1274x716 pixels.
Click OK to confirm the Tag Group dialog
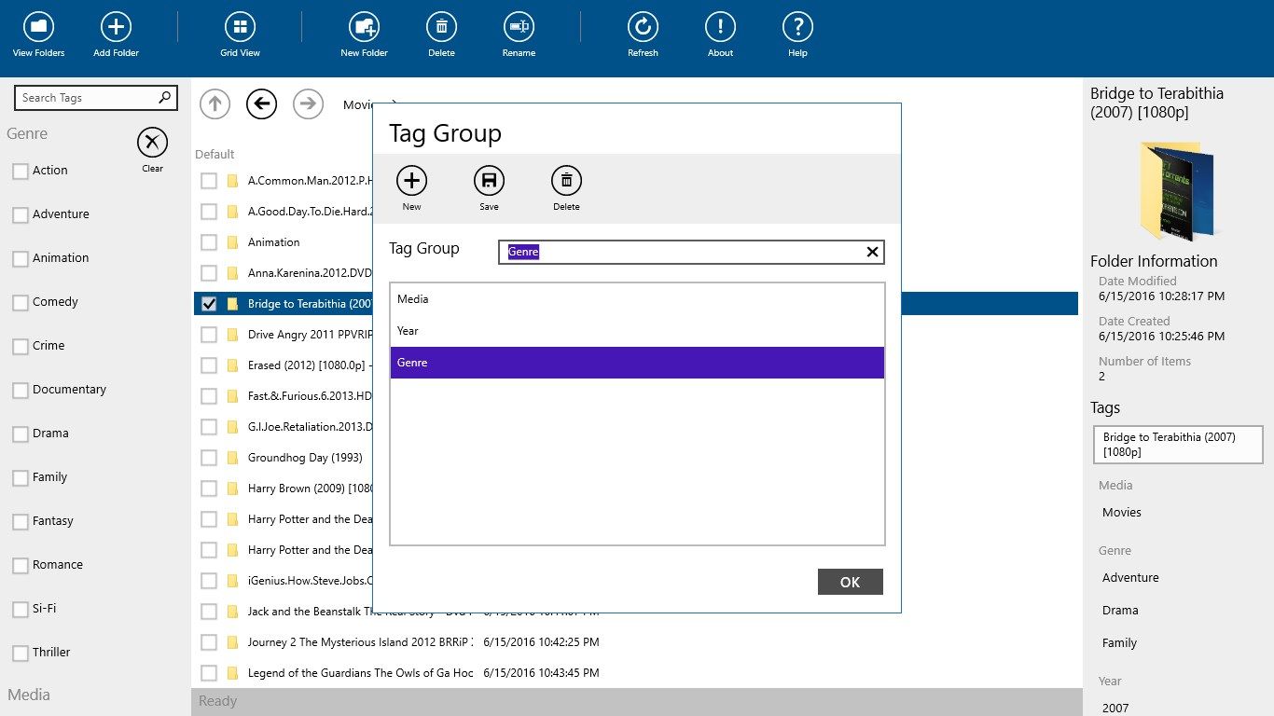click(850, 581)
